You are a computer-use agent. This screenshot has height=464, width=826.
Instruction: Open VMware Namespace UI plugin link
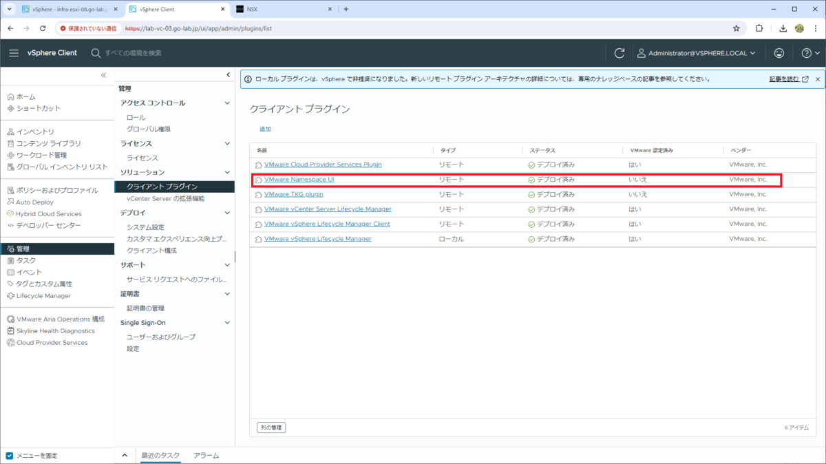click(299, 180)
